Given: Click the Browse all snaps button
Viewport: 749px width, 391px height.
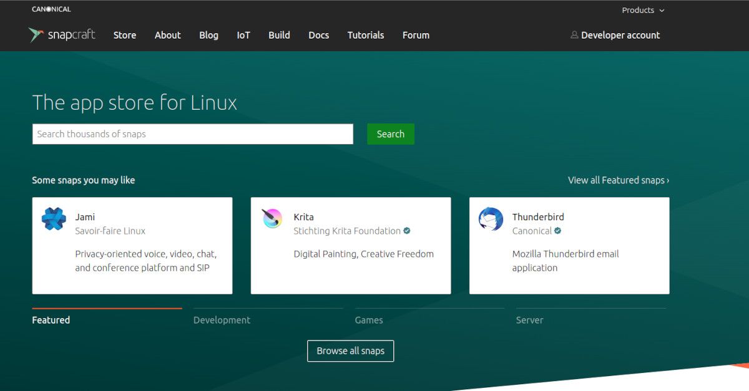Looking at the screenshot, I should pyautogui.click(x=351, y=350).
